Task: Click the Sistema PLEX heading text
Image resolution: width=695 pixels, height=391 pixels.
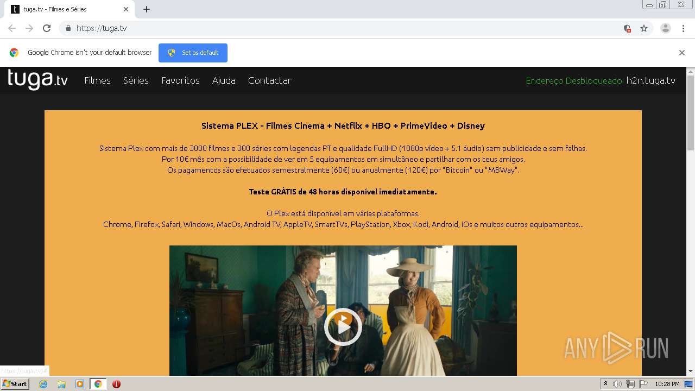Action: pos(343,126)
